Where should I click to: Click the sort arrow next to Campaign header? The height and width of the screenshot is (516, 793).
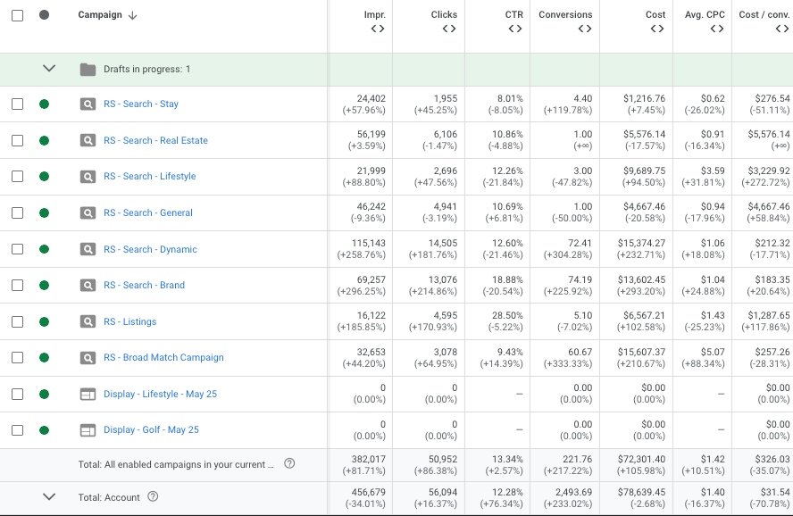[132, 15]
